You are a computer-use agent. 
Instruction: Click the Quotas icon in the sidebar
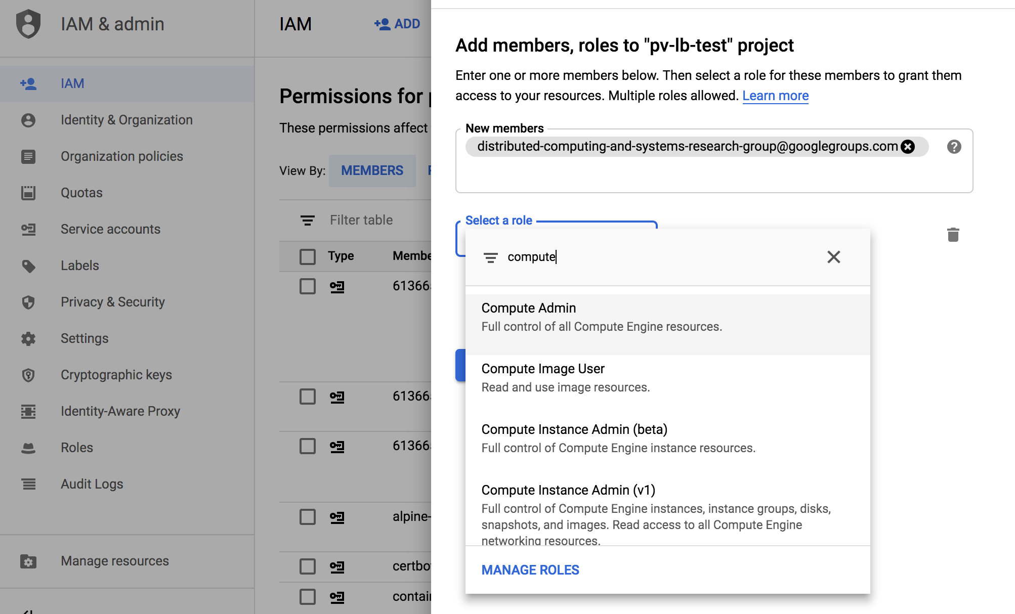[28, 193]
